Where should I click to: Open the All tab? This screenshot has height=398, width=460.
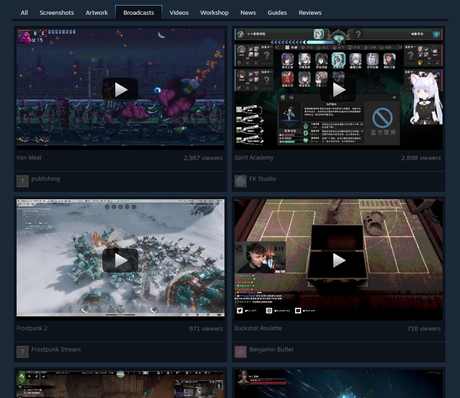(24, 12)
